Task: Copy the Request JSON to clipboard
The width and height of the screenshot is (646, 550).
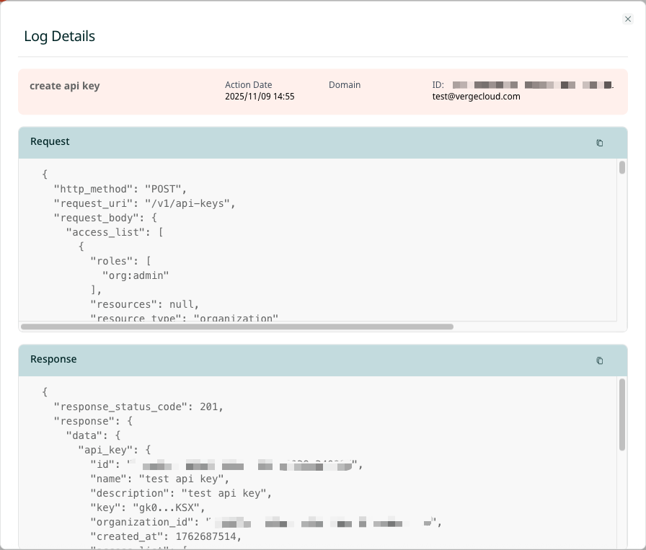Action: click(599, 143)
